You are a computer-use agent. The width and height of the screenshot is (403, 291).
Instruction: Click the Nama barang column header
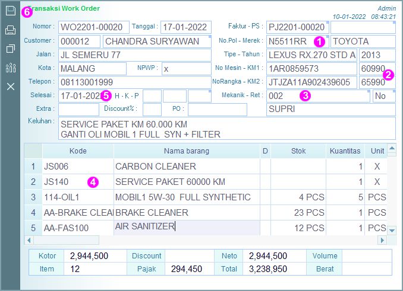(x=186, y=151)
